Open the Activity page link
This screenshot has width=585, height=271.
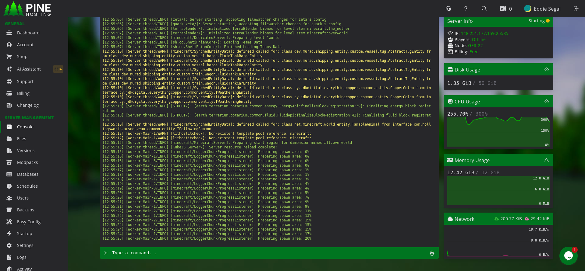tap(24, 269)
